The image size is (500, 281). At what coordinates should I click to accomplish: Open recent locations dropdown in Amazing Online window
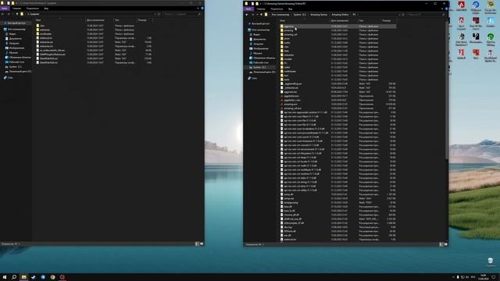(257, 15)
